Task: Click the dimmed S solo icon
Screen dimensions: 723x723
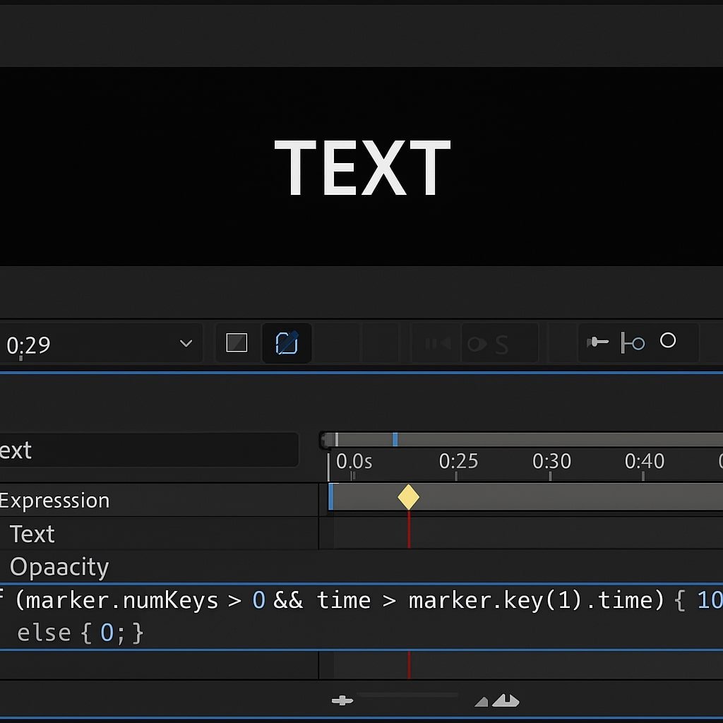Action: [x=501, y=345]
